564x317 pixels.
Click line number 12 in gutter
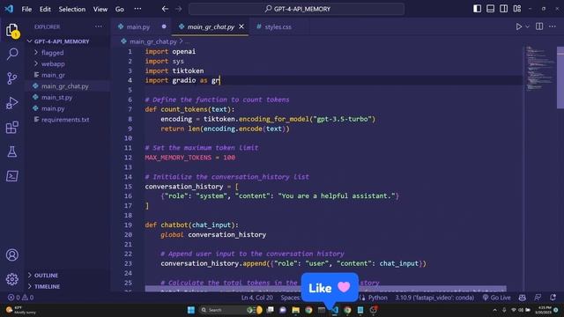[128, 158]
